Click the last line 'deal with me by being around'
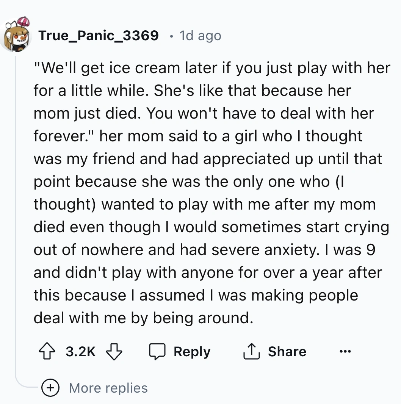 tap(143, 318)
